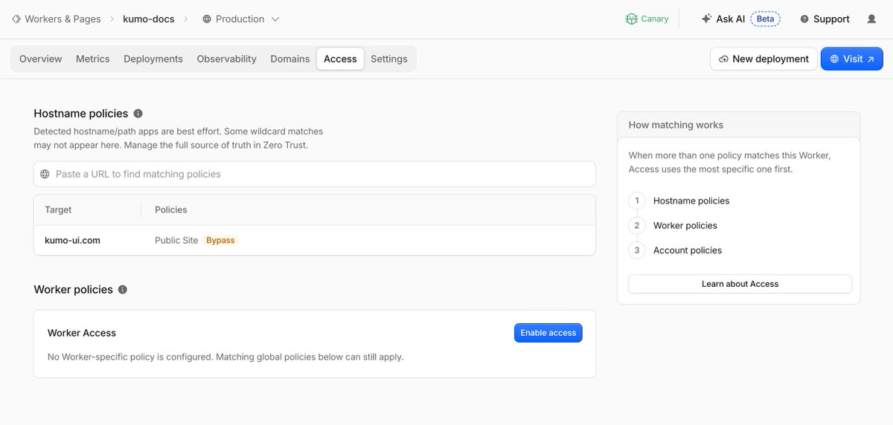Go to the Deployments tab
Viewport: 893px width, 425px height.
tap(153, 59)
